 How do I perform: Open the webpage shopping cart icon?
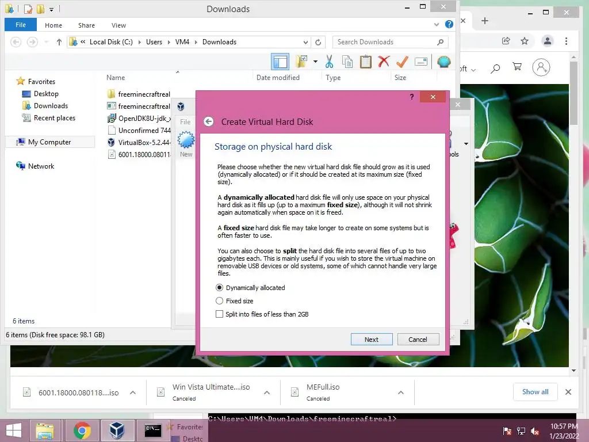517,67
